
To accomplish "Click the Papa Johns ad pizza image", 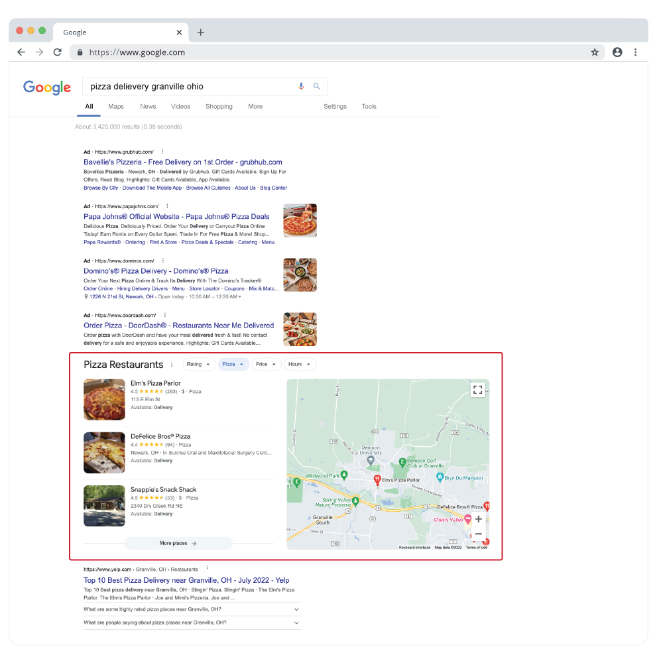I will [300, 220].
